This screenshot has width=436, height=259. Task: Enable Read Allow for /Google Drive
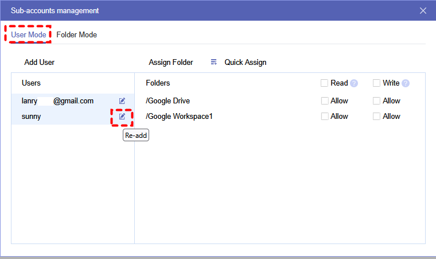325,101
